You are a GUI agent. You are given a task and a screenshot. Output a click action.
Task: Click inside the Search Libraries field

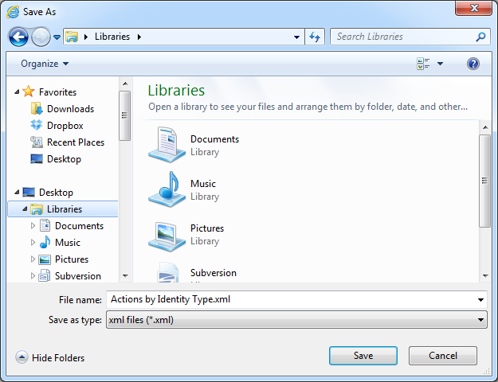tap(402, 37)
